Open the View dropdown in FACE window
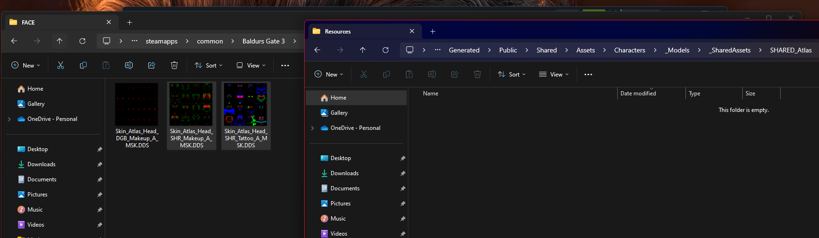The height and width of the screenshot is (238, 819). click(x=251, y=65)
